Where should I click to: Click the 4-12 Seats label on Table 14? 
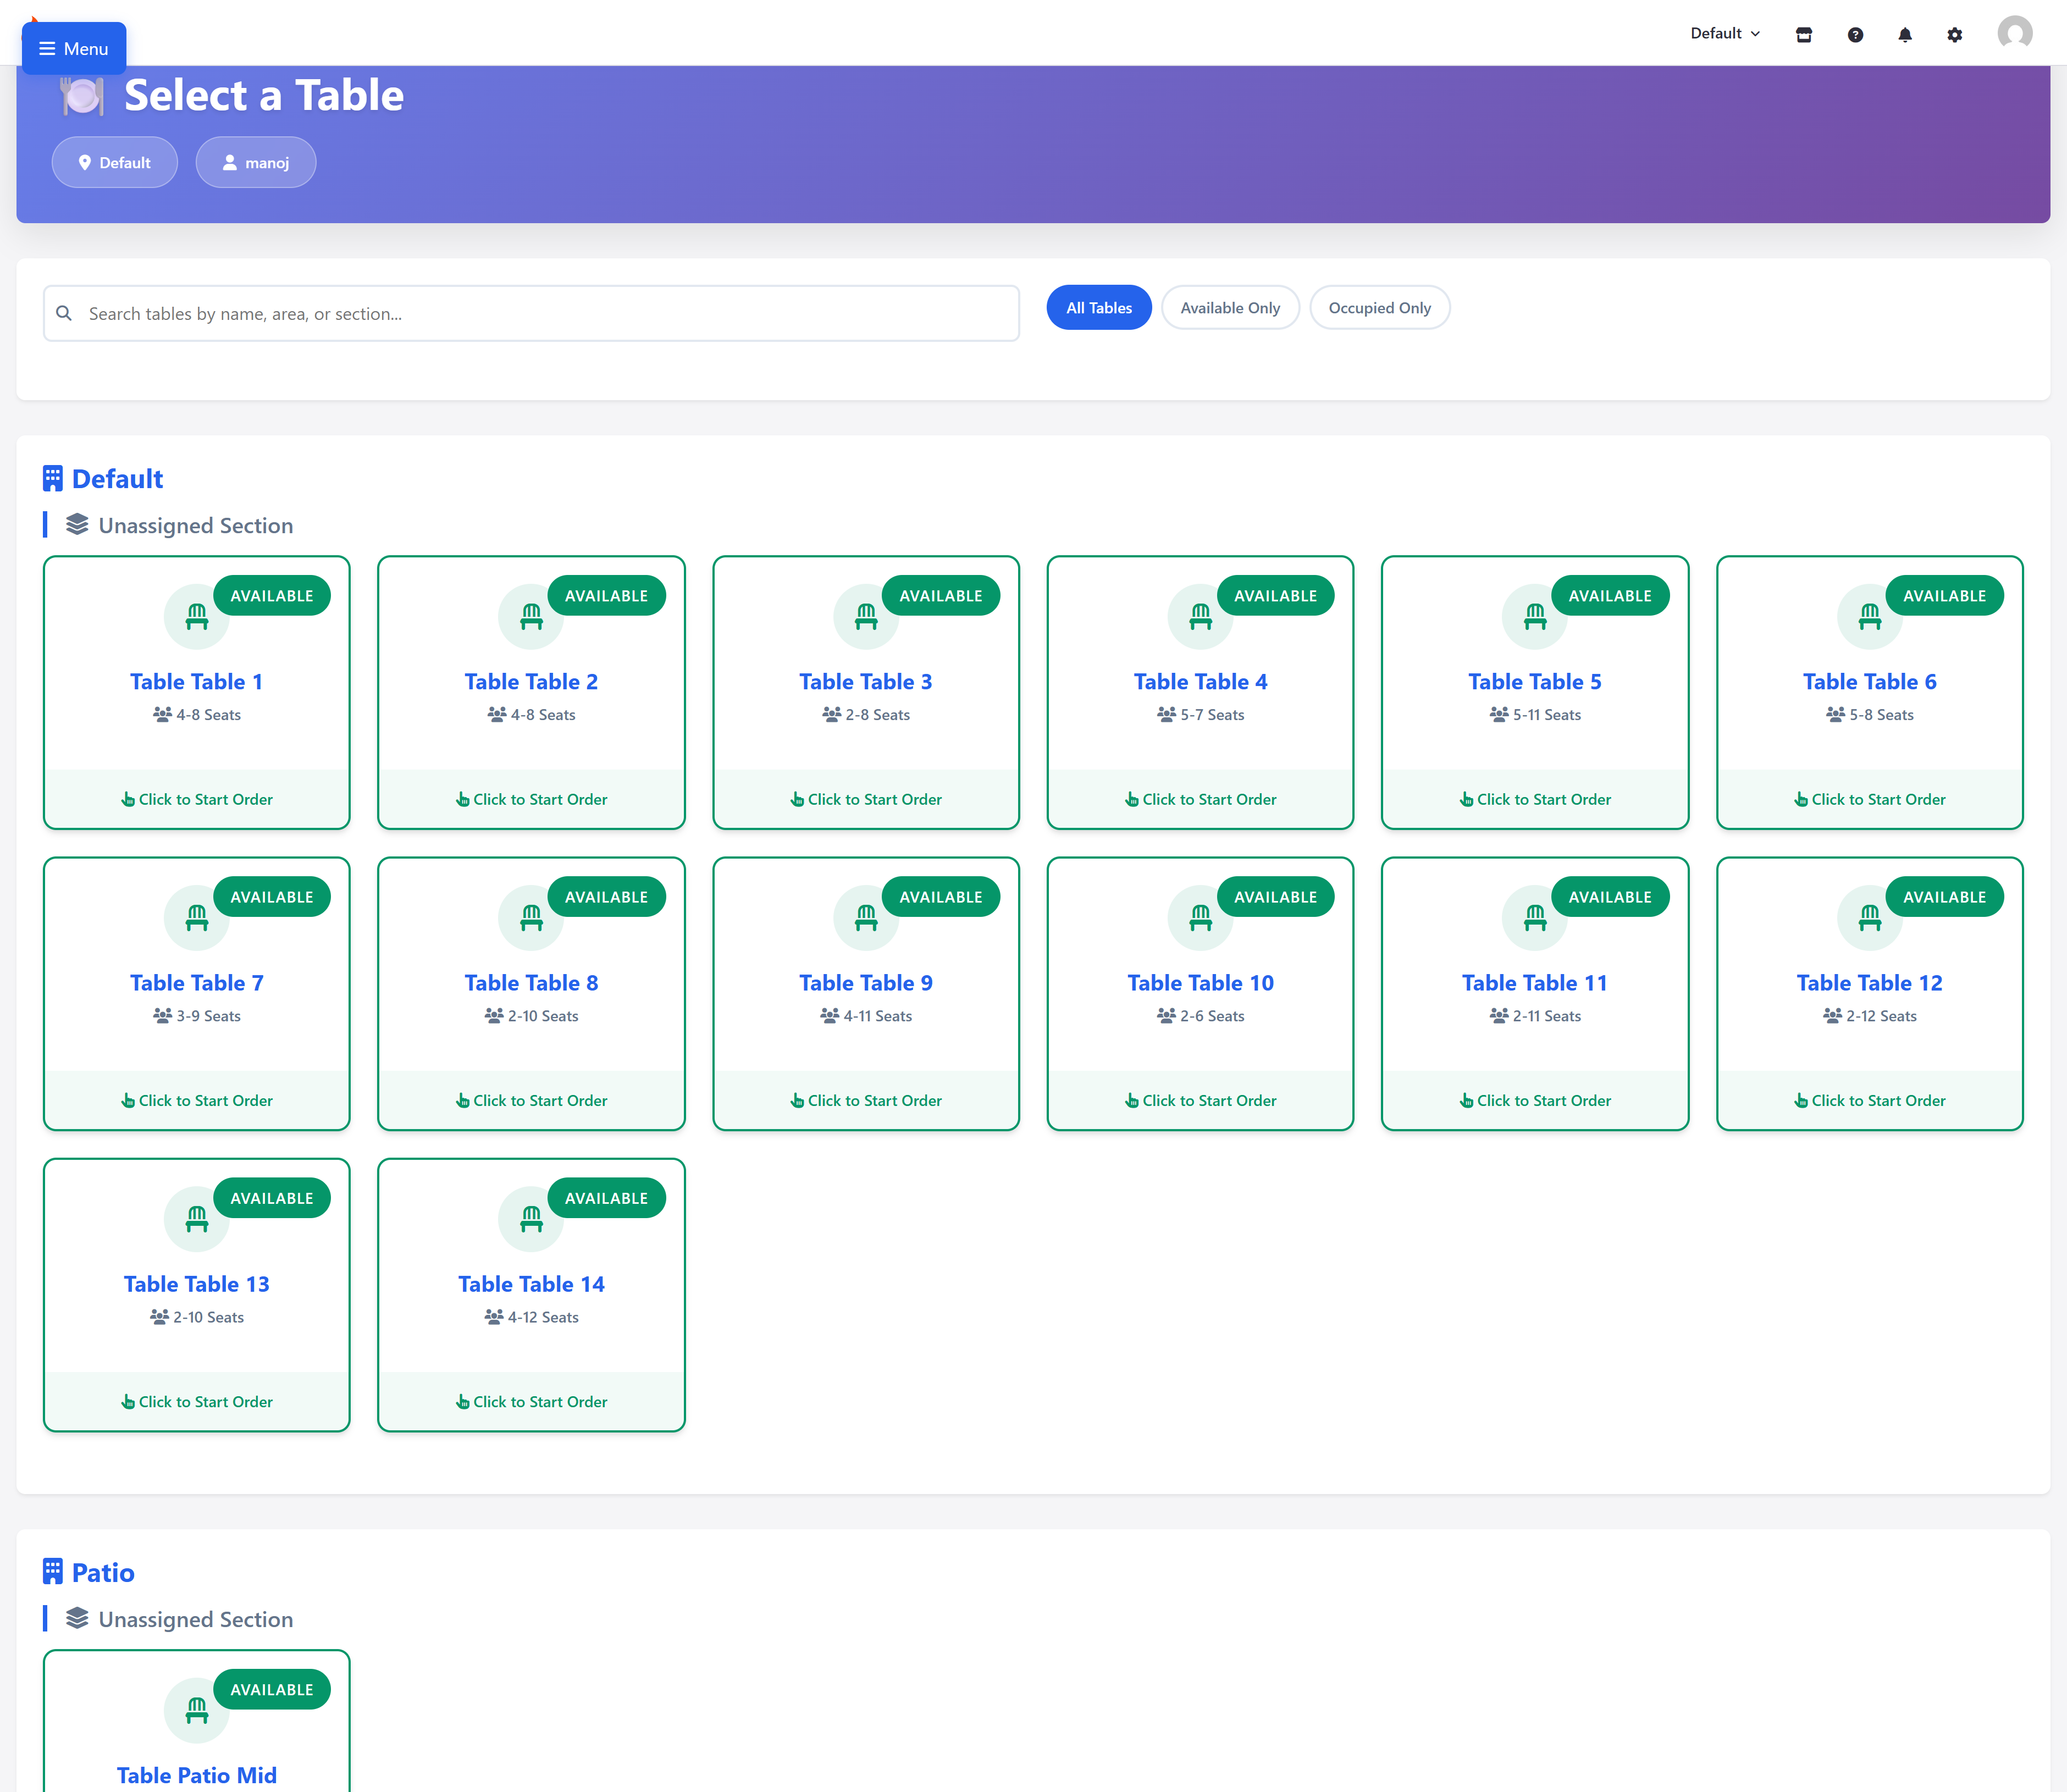coord(531,1317)
